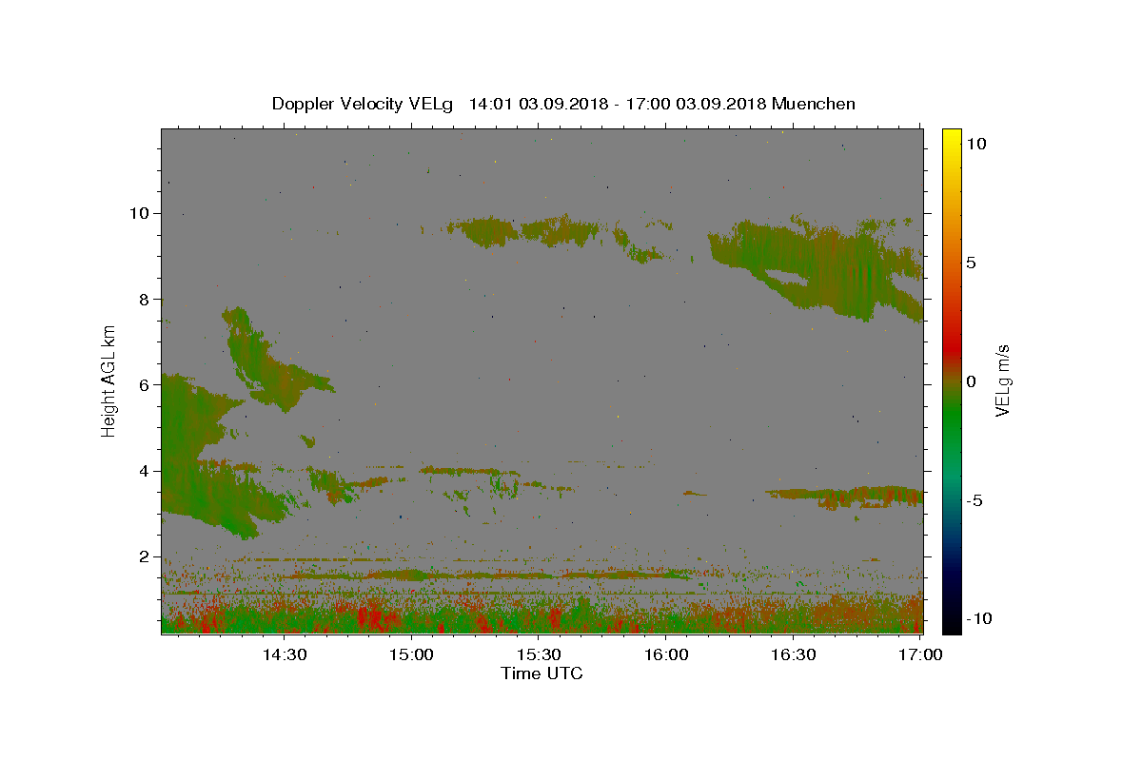Click the '15:30' time tick label
1142x761 pixels.
click(x=539, y=655)
